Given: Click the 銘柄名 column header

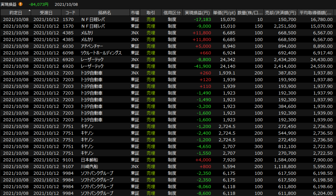Looking at the screenshot, I should pos(104,13).
